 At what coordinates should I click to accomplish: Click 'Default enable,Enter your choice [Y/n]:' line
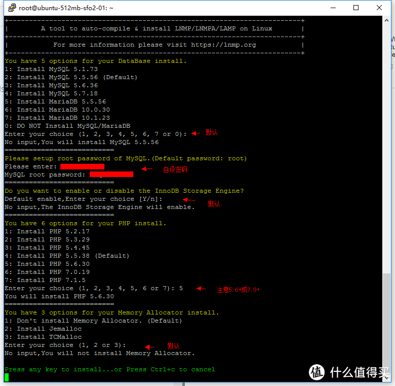[x=83, y=199]
